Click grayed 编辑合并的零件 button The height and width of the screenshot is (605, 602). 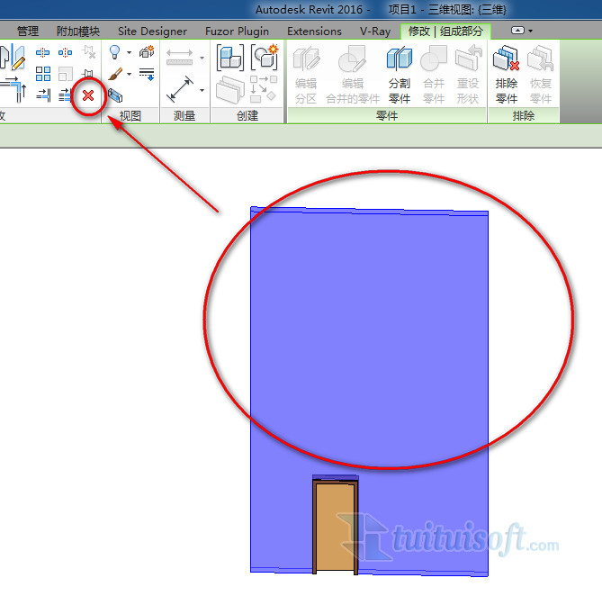tap(353, 75)
